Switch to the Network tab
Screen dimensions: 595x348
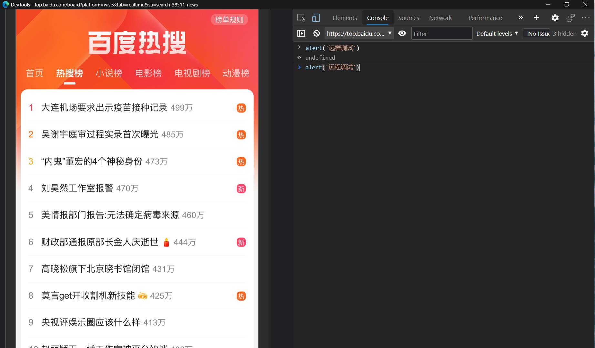440,18
